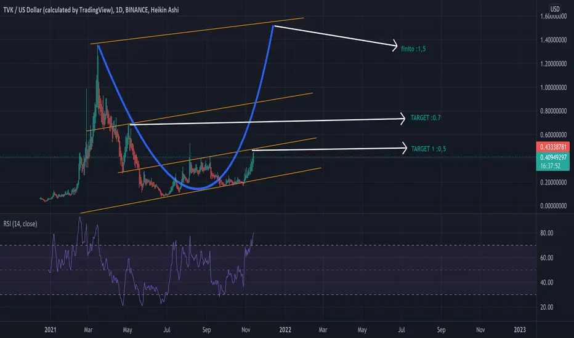Click the RSI 80.00 axis value
This screenshot has height=338, width=574.
[x=546, y=233]
